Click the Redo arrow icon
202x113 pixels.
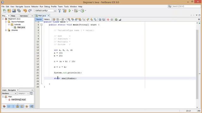tap(30, 11)
